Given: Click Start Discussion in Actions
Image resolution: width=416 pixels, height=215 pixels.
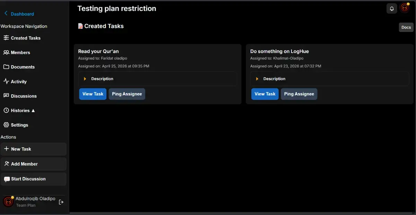Looking at the screenshot, I should [x=34, y=179].
